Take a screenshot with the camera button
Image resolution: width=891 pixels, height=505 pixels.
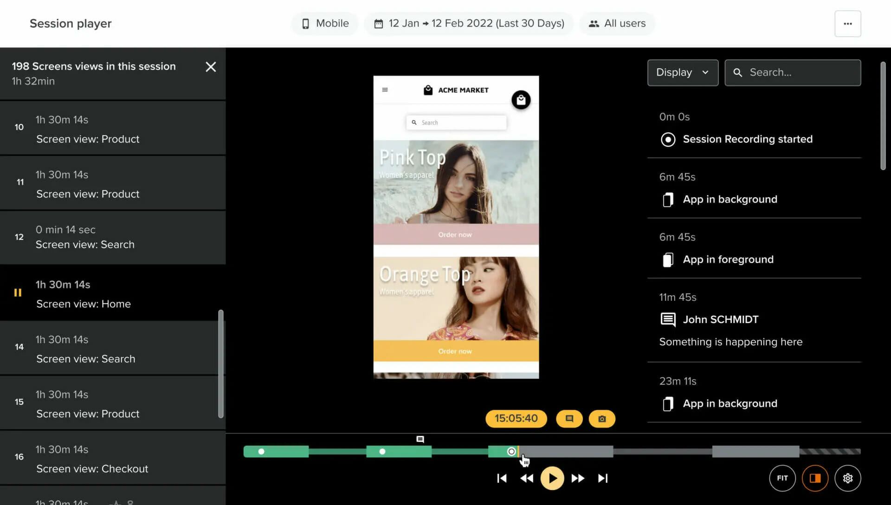point(602,419)
